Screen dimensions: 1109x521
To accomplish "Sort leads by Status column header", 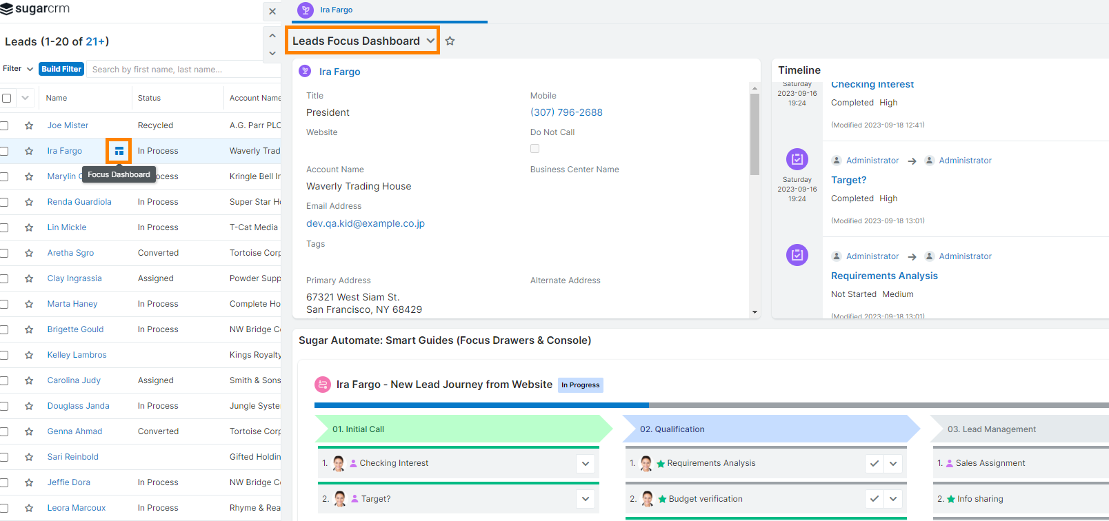I will point(149,98).
